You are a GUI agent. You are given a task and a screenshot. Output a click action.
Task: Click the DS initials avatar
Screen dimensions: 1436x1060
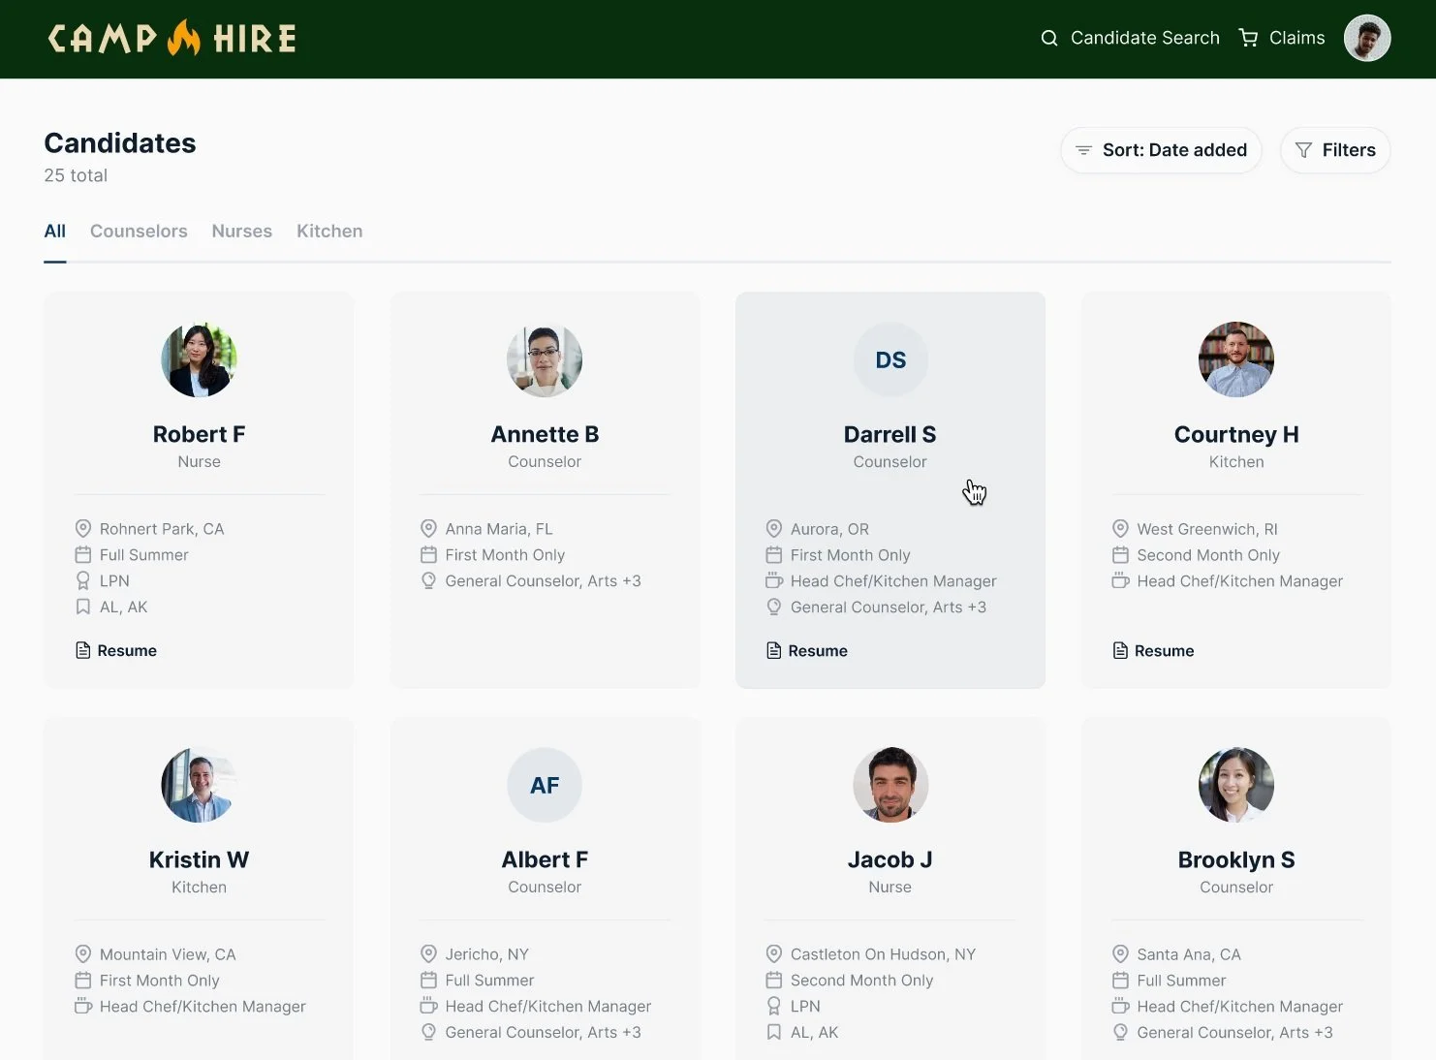890,359
